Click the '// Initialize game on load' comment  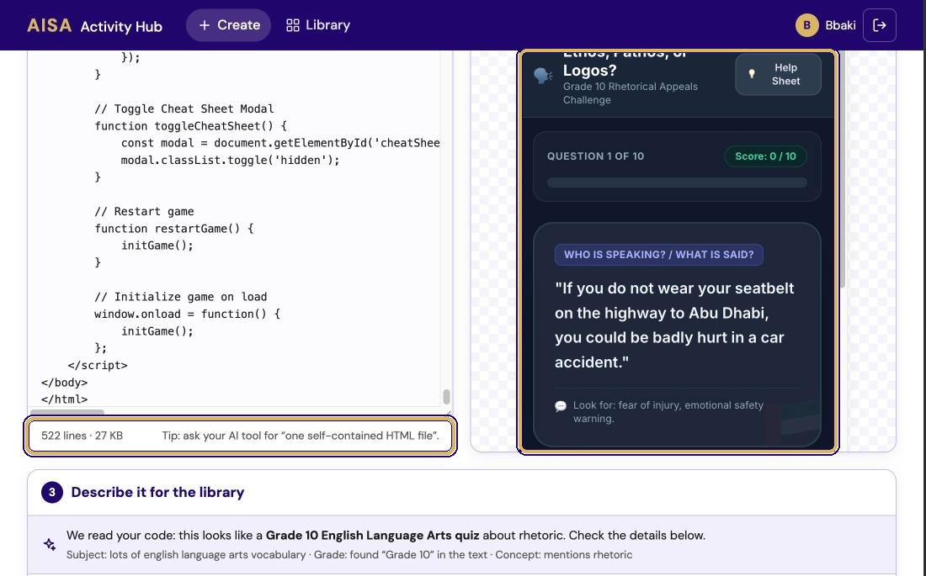(x=181, y=297)
